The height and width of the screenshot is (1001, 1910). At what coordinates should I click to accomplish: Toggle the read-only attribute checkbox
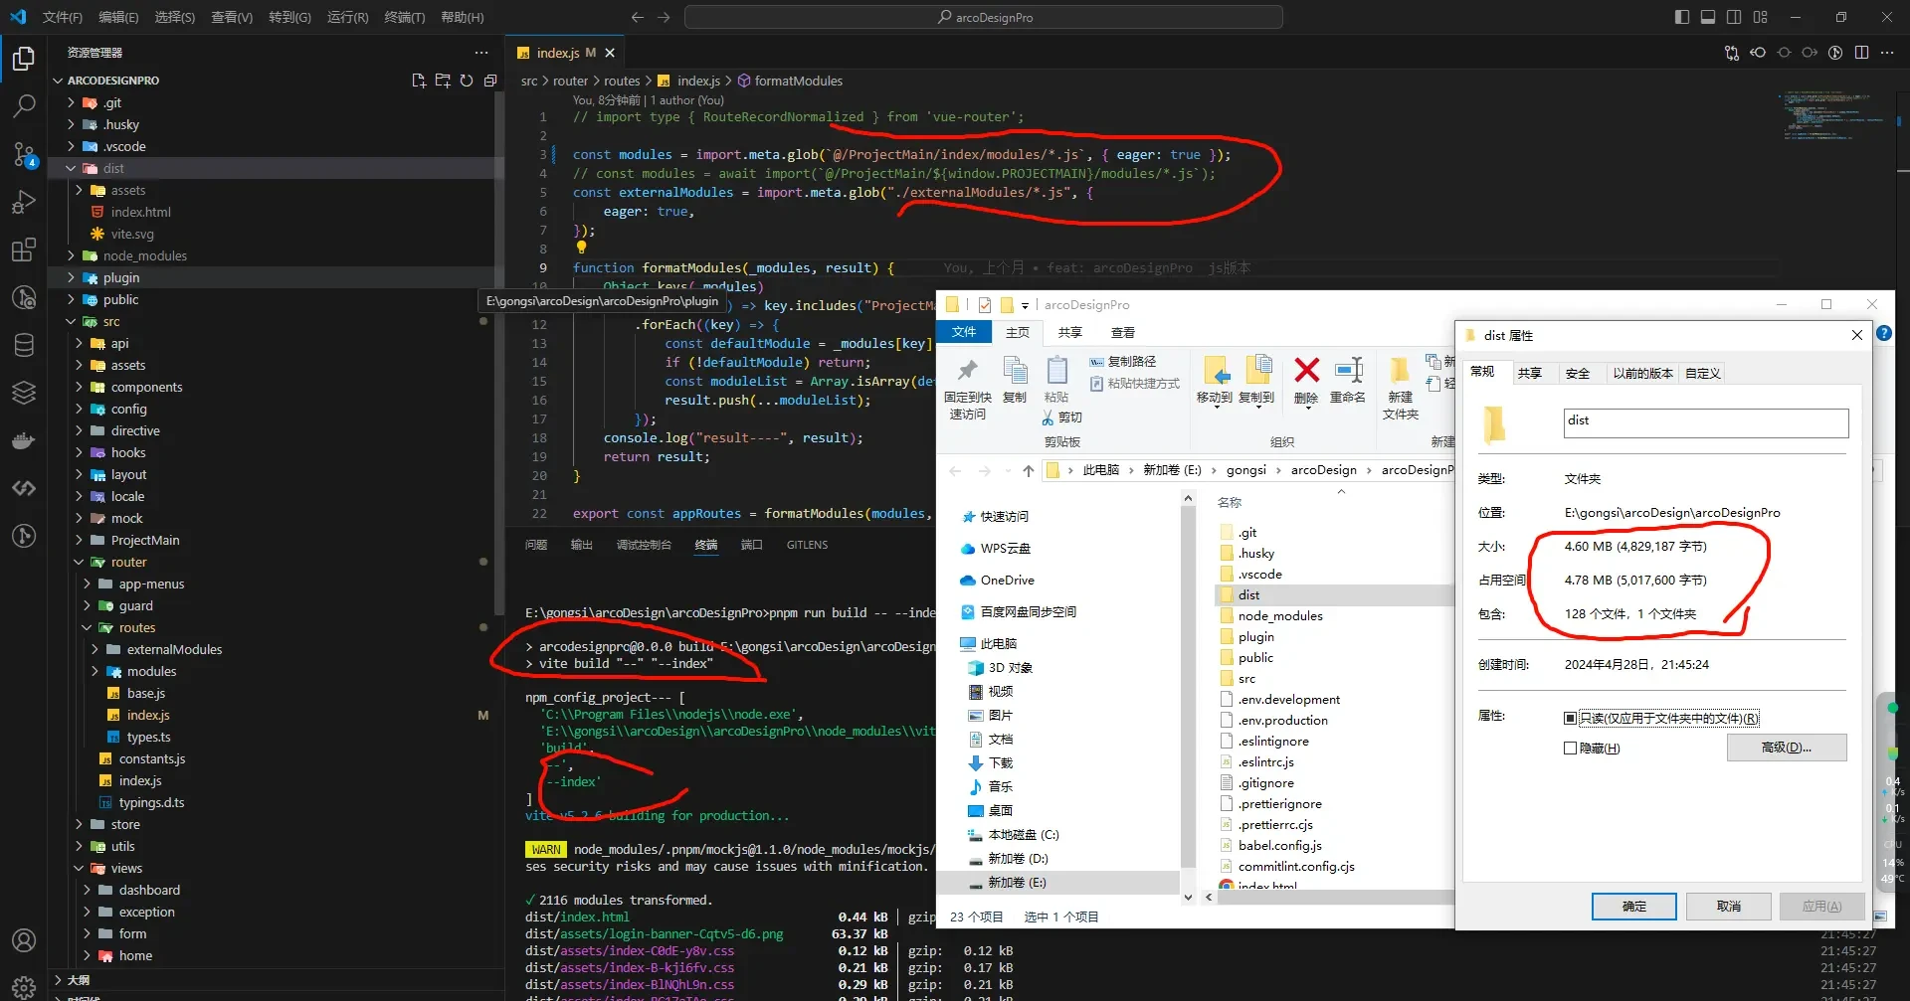[x=1570, y=718]
